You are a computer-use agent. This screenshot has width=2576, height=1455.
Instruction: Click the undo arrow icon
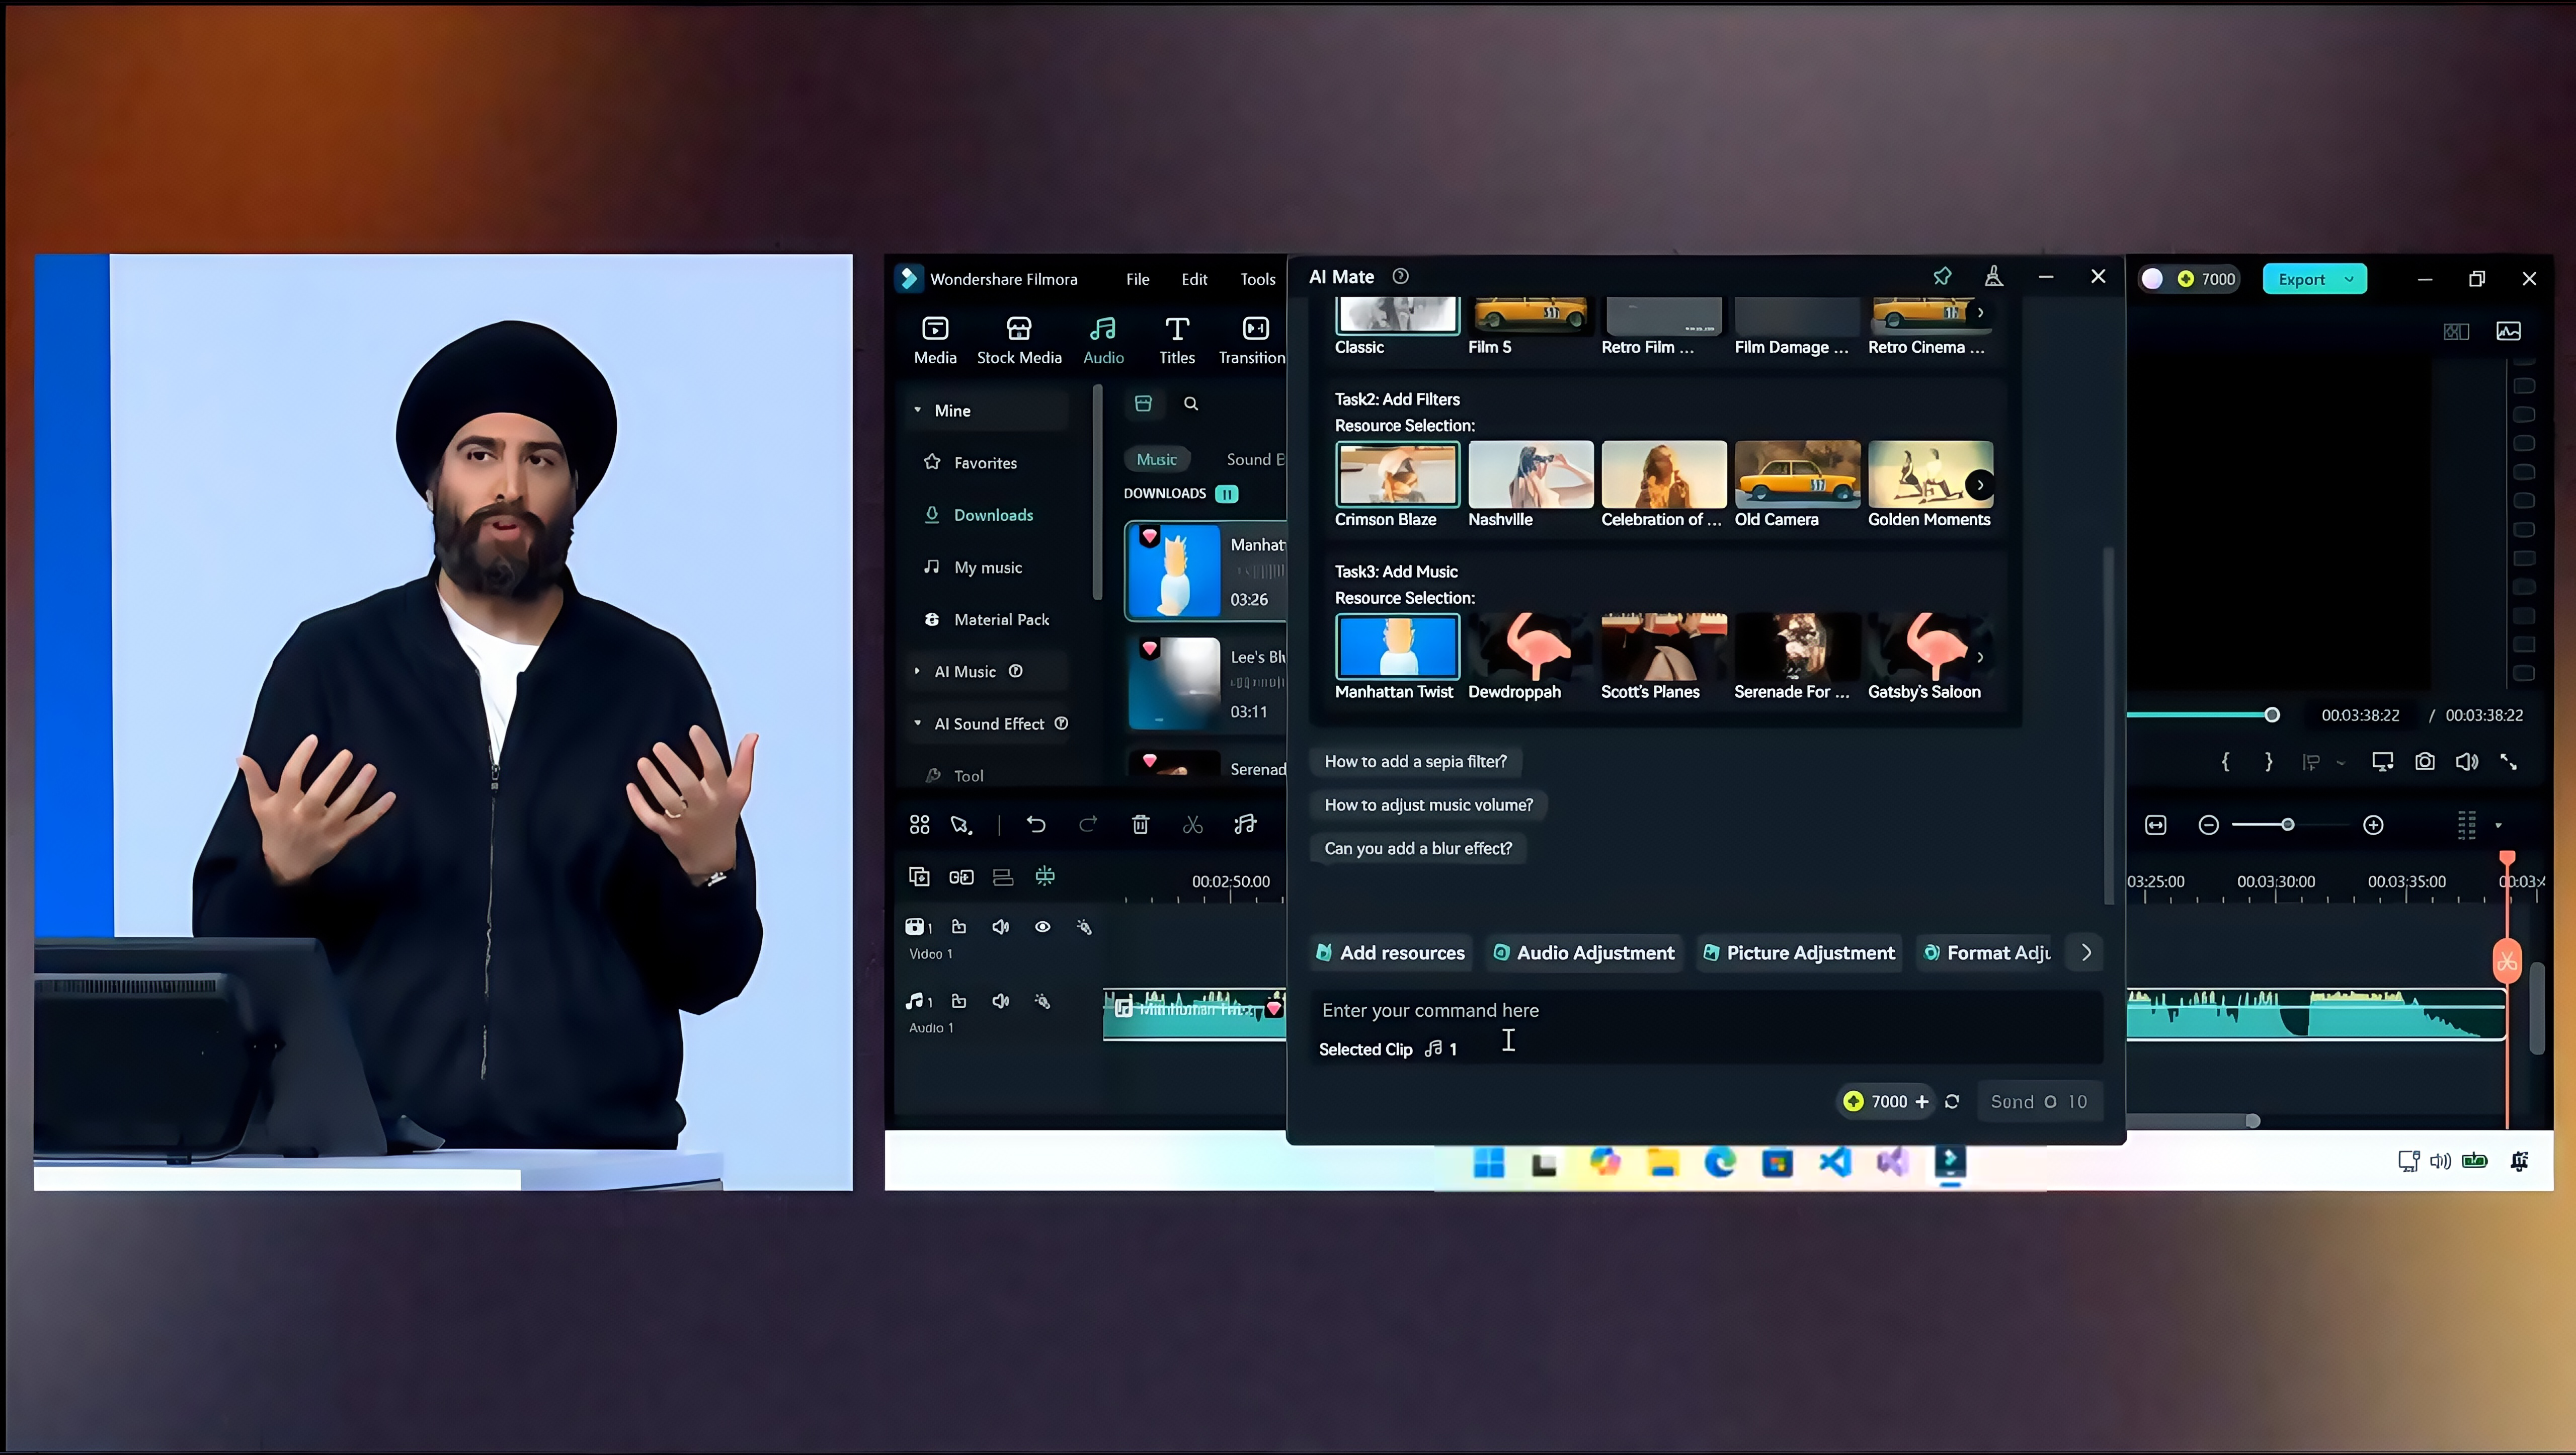[x=1036, y=825]
